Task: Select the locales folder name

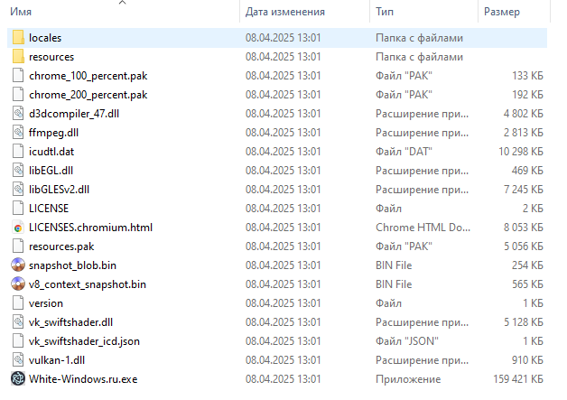Action: tap(45, 38)
